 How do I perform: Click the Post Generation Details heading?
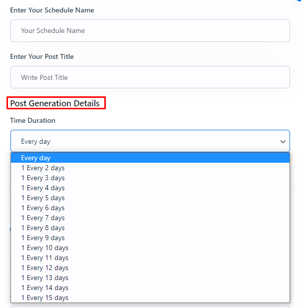(55, 103)
